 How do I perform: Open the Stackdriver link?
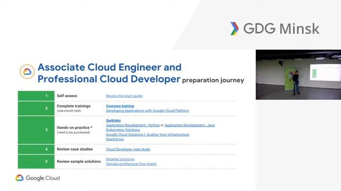pos(115,139)
